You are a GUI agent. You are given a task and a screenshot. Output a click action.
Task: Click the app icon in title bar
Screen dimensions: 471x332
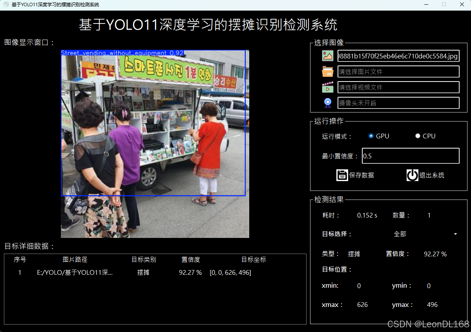click(x=6, y=5)
